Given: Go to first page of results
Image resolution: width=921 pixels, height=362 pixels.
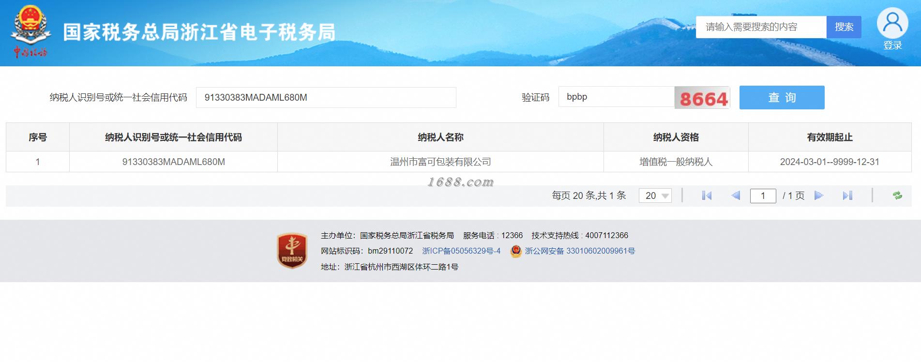Looking at the screenshot, I should [x=707, y=196].
